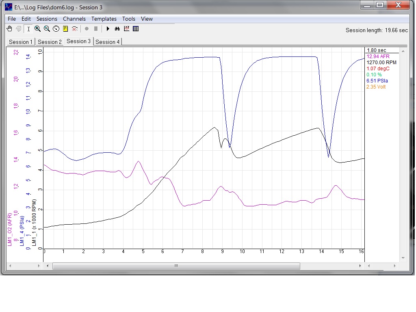Open the Channels menu
The height and width of the screenshot is (312, 416).
click(x=74, y=19)
